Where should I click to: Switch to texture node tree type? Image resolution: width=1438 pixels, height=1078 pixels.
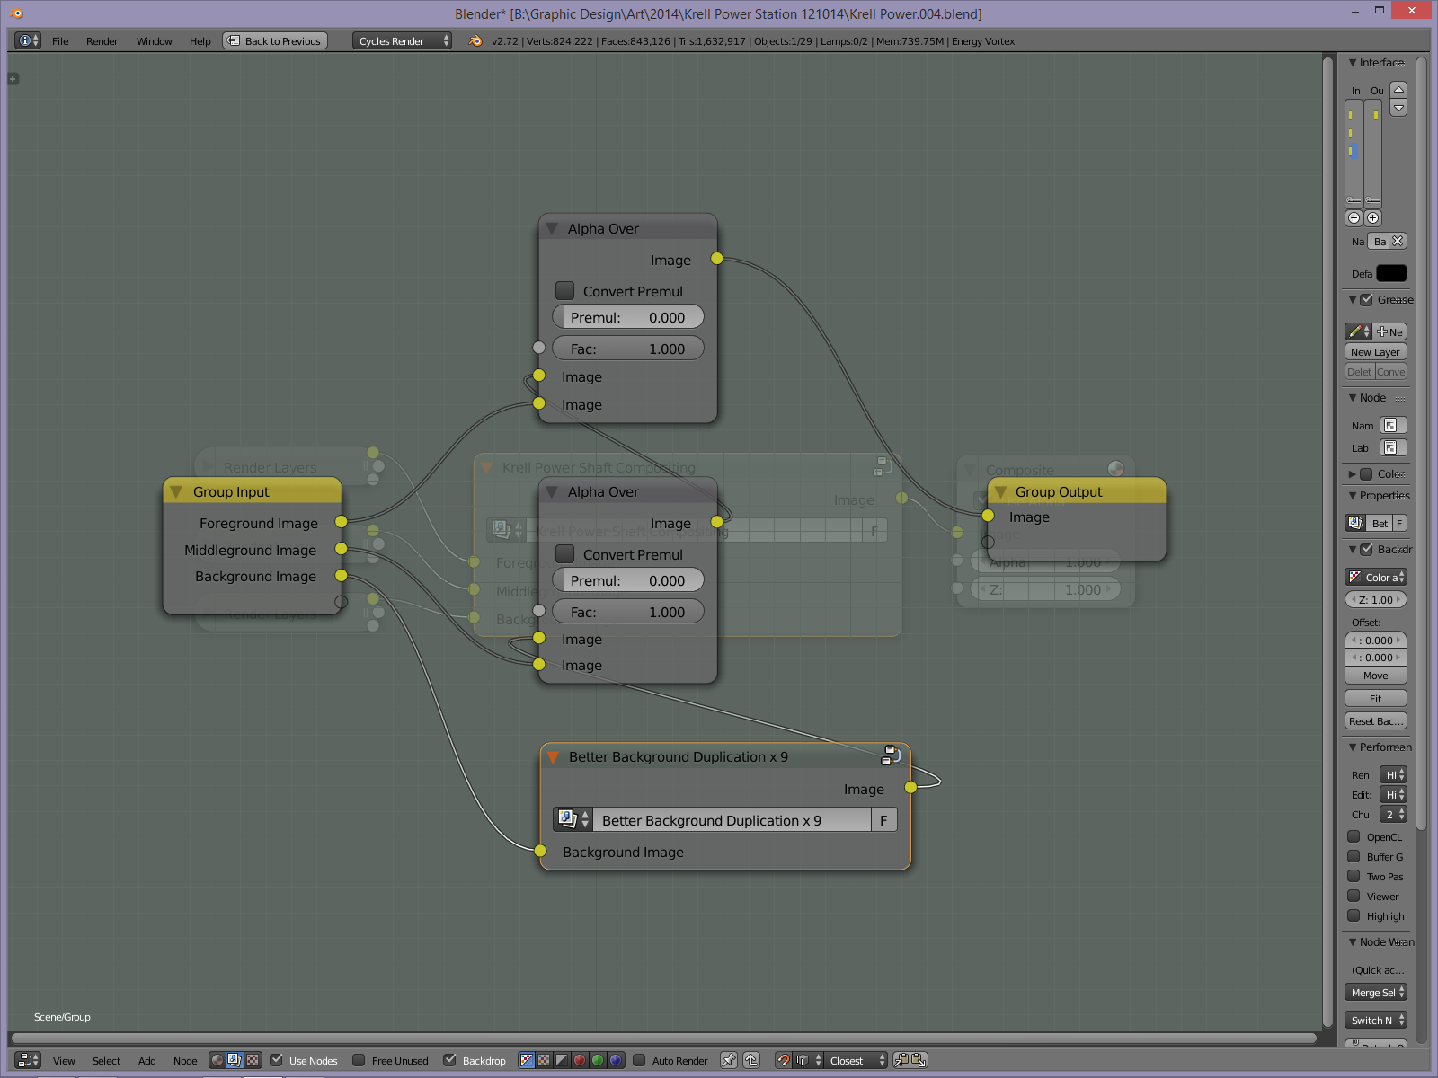coord(253,1060)
